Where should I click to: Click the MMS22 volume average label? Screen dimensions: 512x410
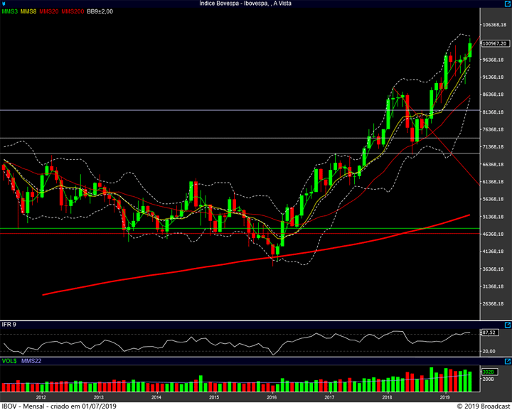coord(30,362)
